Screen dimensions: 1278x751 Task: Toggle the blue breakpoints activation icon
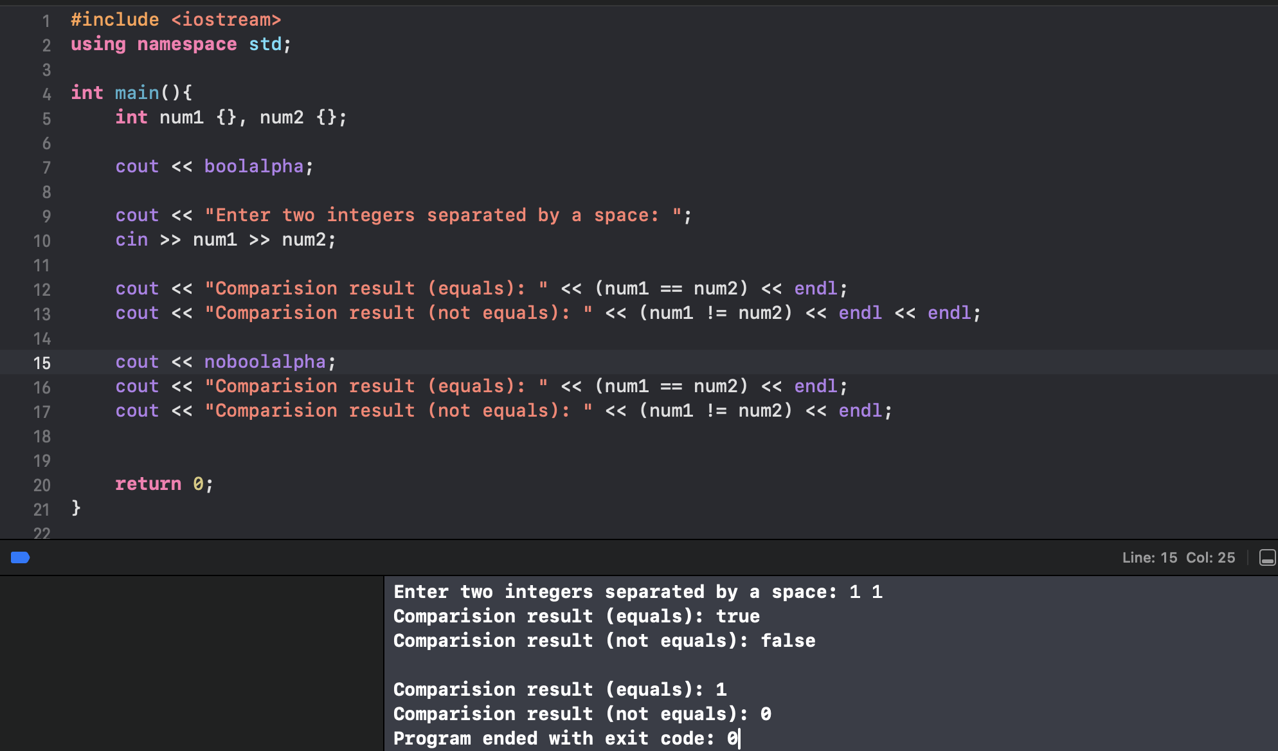(20, 557)
